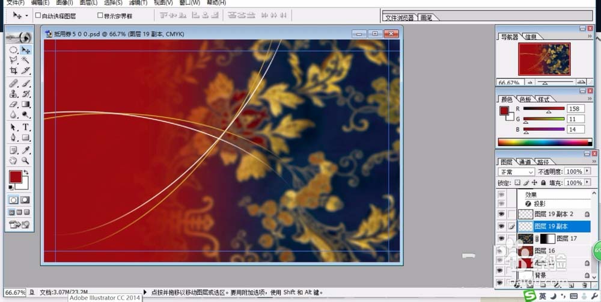This screenshot has height=302, width=601.
Task: Select the Clone Stamp tool
Action: [13, 94]
